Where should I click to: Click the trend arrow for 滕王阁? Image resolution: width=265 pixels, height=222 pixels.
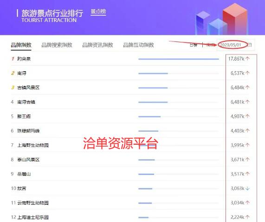(247, 116)
